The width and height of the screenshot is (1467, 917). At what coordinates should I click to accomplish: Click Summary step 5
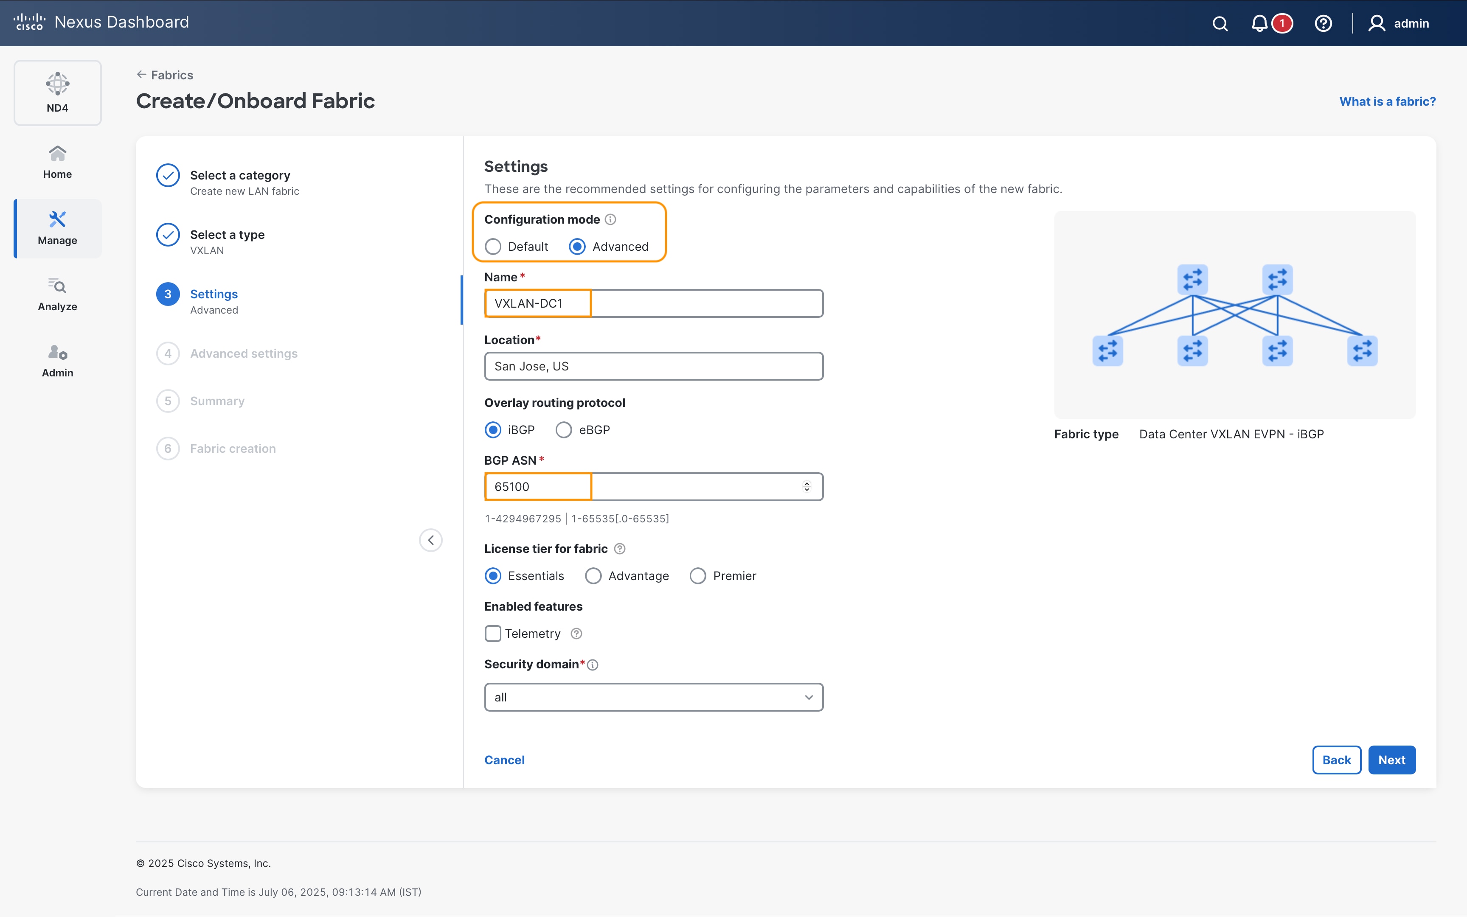(x=201, y=401)
